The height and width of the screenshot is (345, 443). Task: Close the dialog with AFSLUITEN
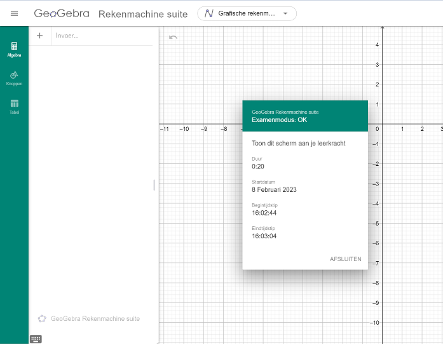(345, 259)
